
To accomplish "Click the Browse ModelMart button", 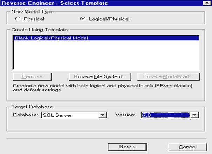I will pyautogui.click(x=169, y=76).
